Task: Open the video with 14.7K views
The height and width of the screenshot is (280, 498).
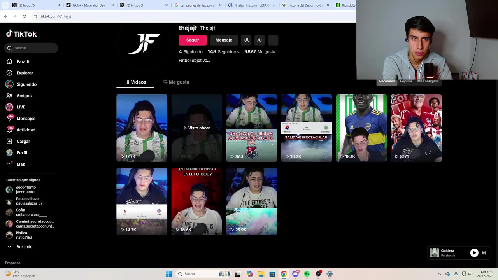Action: tap(142, 201)
